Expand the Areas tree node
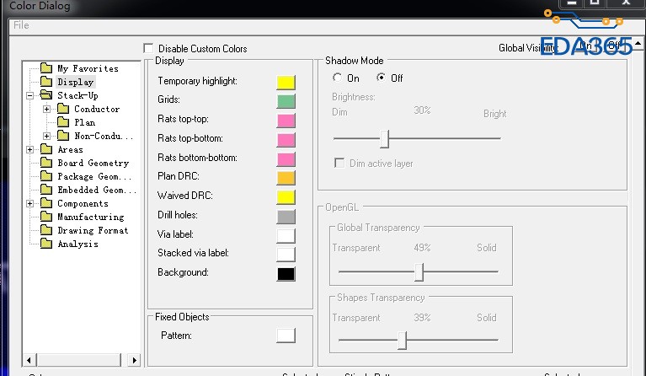 click(x=30, y=149)
